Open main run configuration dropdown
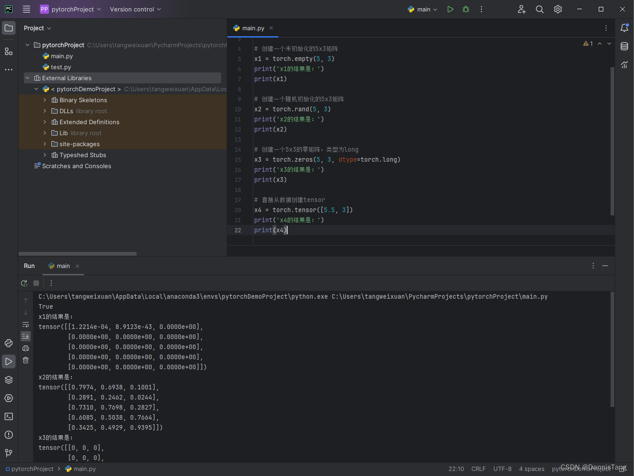 point(422,9)
